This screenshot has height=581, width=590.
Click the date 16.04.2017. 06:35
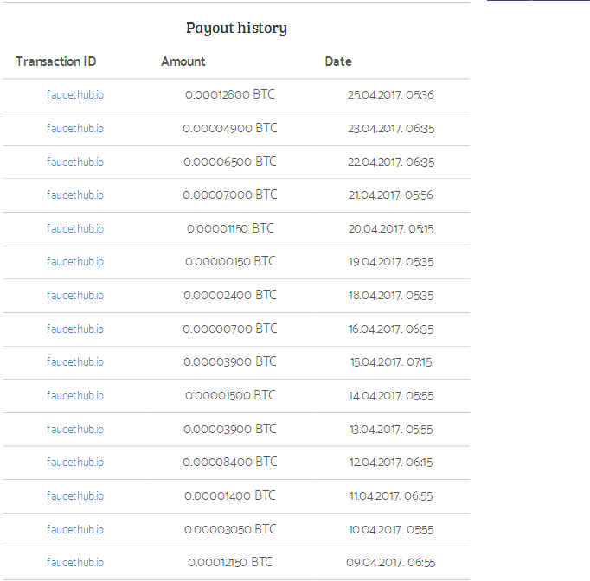point(390,329)
